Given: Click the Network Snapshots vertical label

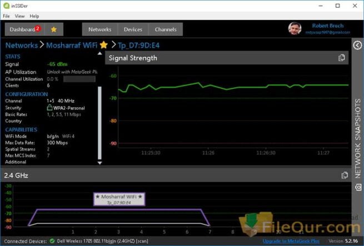Looking at the screenshot, I should (358, 139).
